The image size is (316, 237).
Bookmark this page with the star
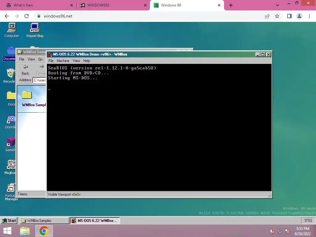click(277, 16)
